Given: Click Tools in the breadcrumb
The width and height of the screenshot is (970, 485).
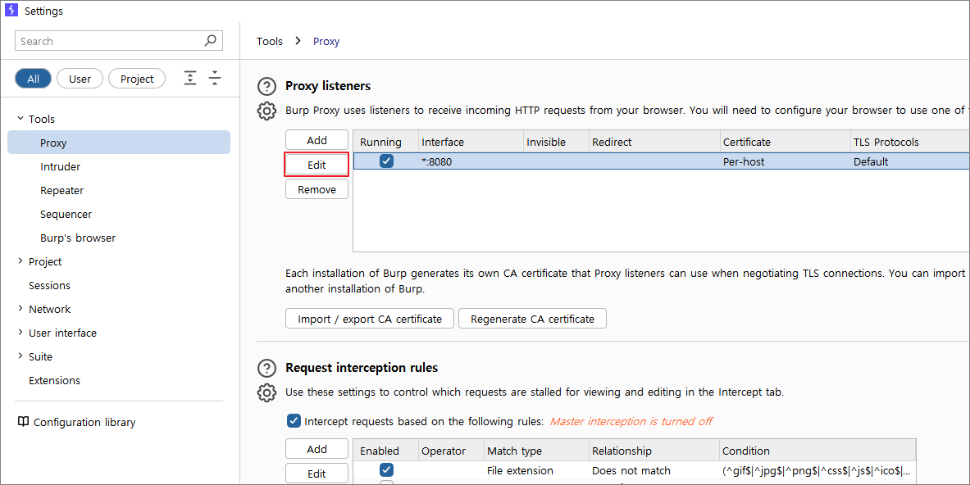Looking at the screenshot, I should click(270, 41).
